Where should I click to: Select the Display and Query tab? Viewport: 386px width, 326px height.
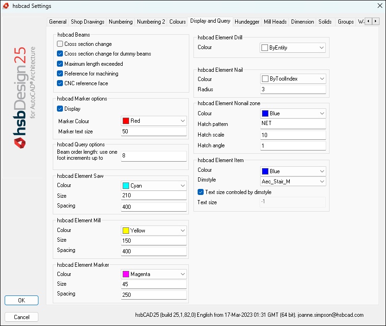point(210,21)
